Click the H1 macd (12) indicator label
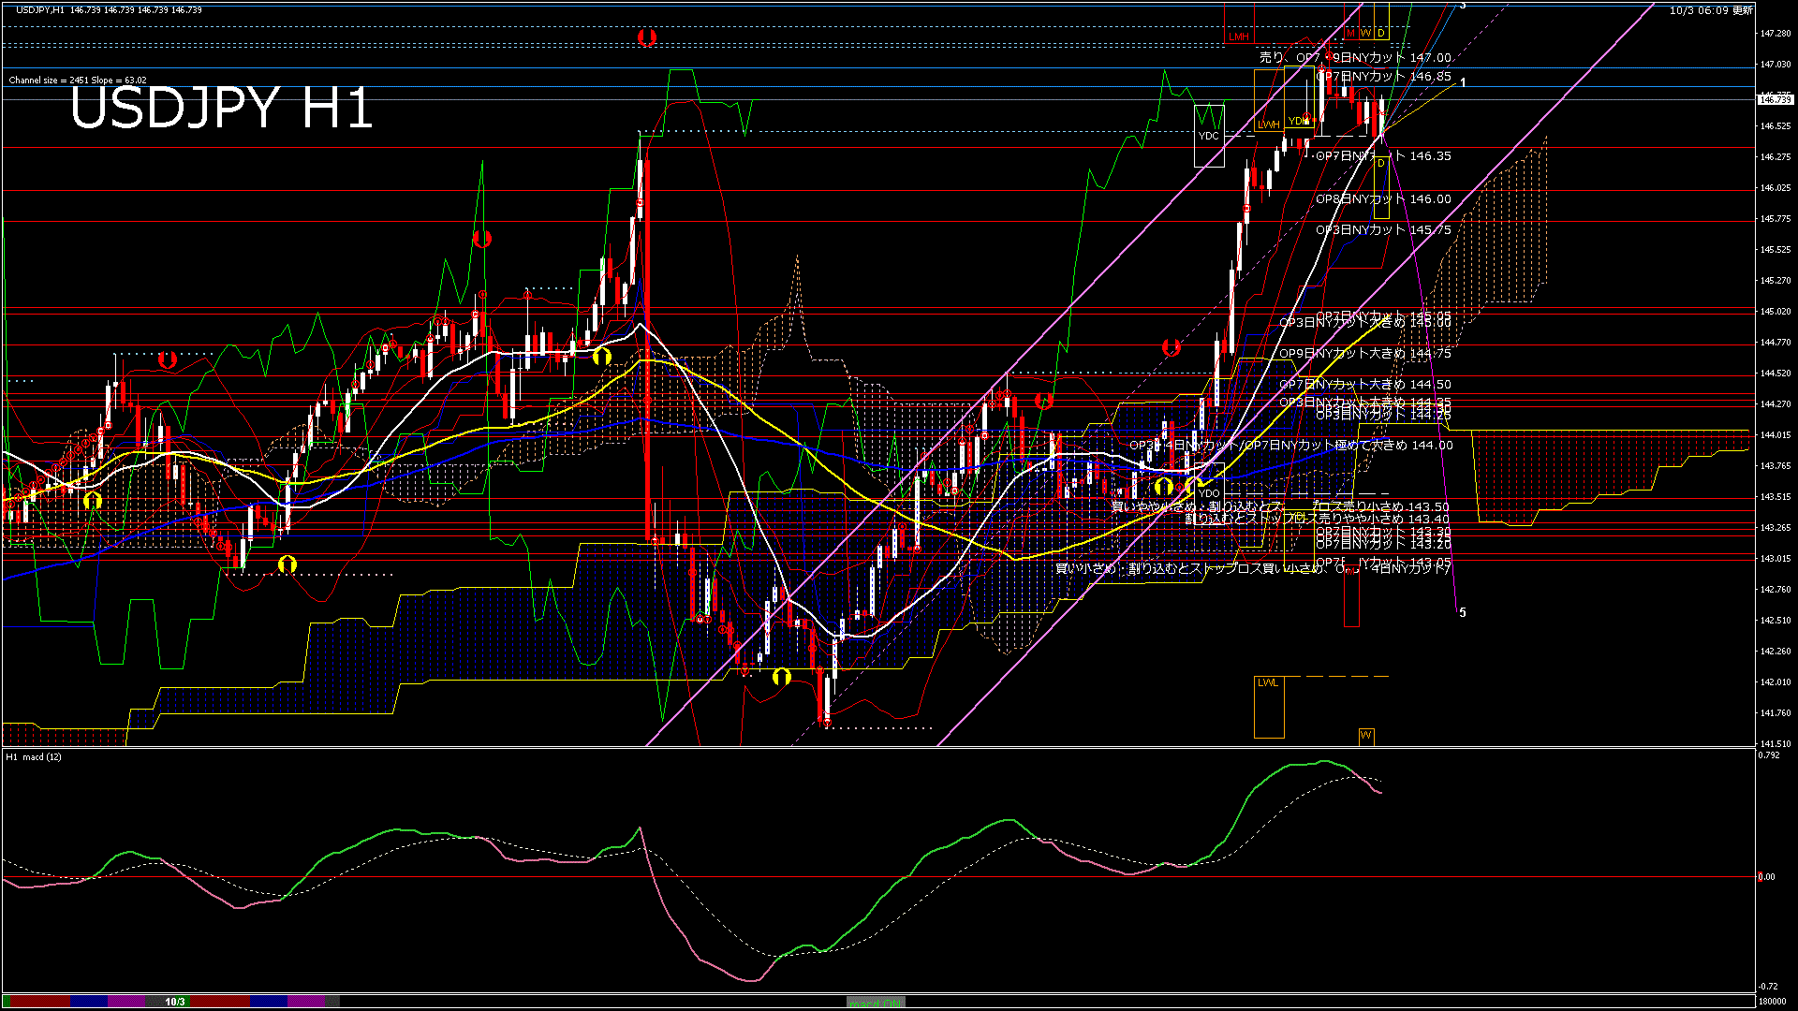The height and width of the screenshot is (1011, 1798). point(34,756)
